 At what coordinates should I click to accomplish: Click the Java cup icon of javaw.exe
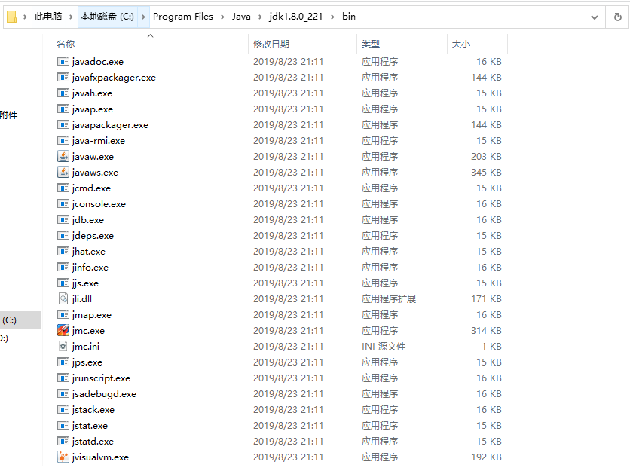[63, 156]
